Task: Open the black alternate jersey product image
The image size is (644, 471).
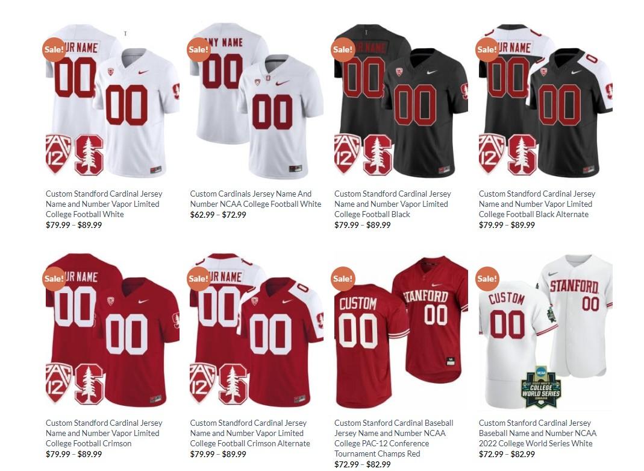Action: (546, 101)
